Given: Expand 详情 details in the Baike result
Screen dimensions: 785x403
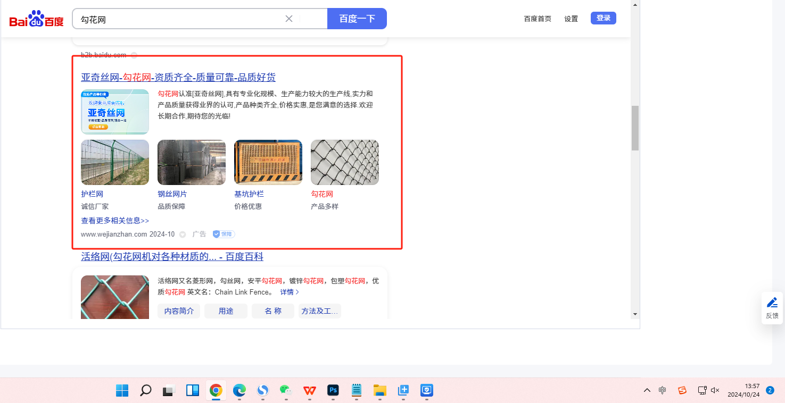Looking at the screenshot, I should coord(290,292).
